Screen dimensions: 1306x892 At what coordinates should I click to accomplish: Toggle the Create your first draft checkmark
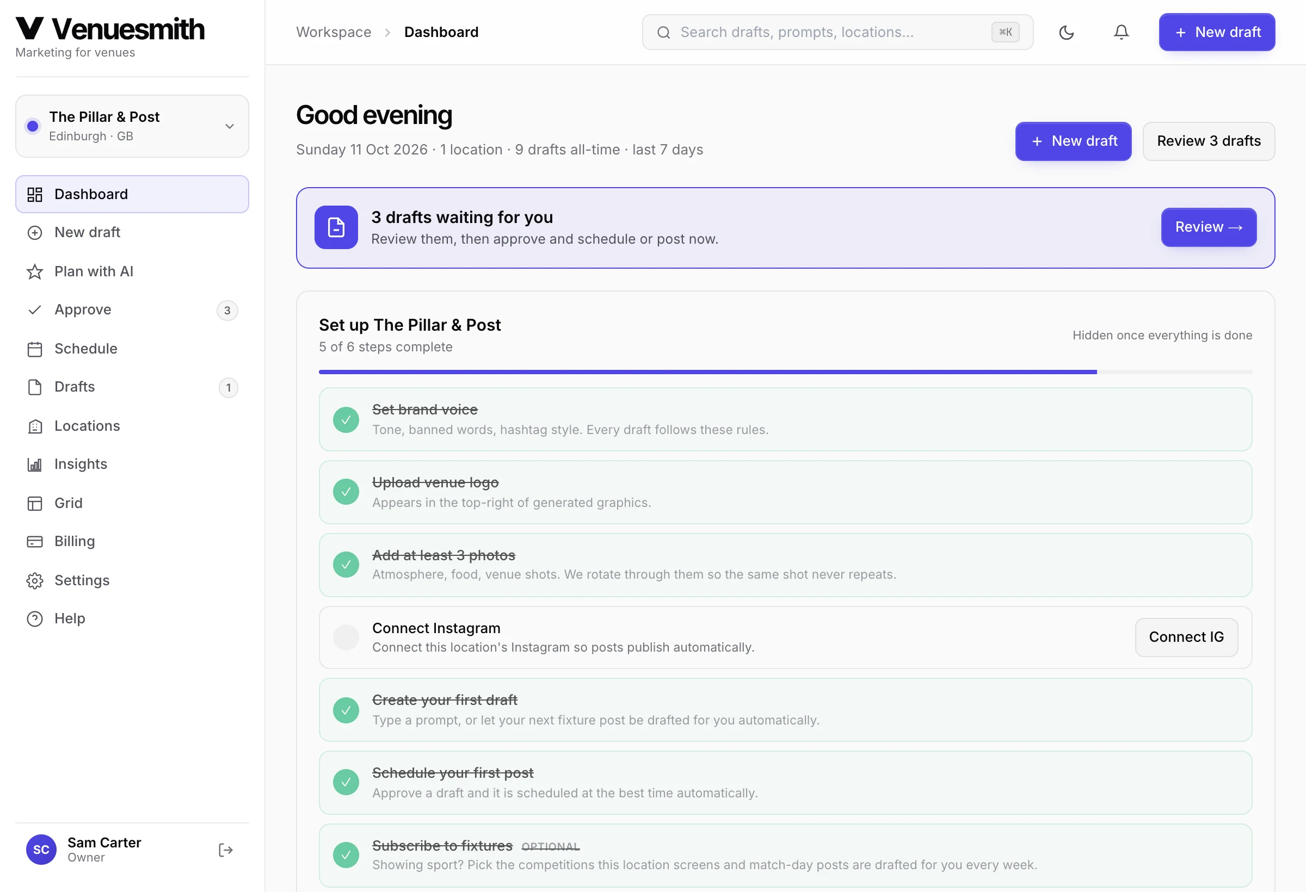346,710
